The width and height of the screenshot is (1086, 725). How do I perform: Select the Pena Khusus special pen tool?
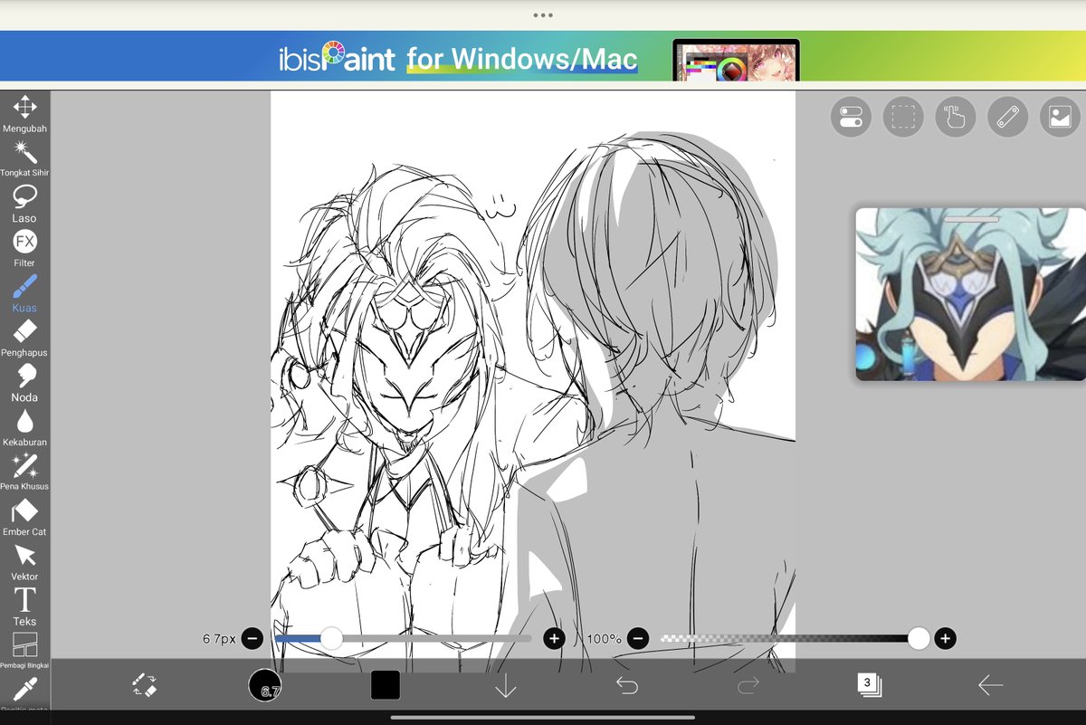(x=24, y=472)
